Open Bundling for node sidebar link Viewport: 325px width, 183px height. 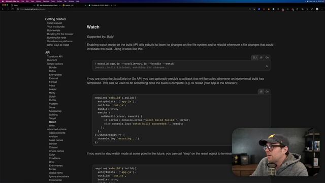56,38
